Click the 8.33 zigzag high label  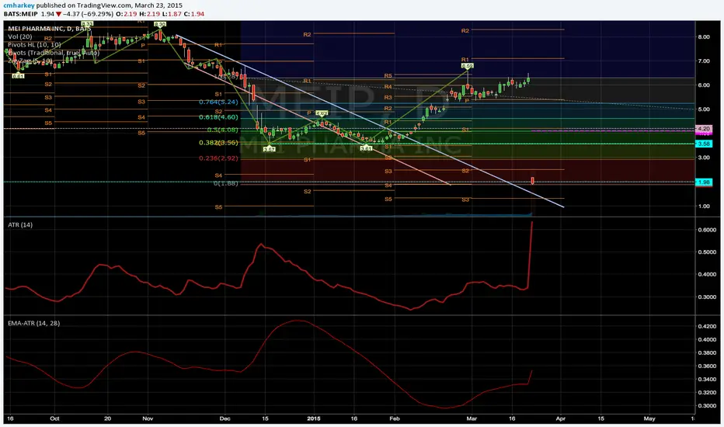point(87,23)
